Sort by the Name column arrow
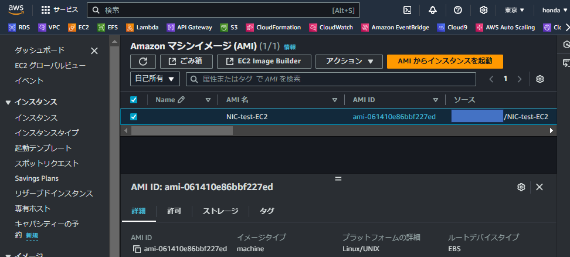Viewport: 570px width, 257px height. (x=208, y=100)
